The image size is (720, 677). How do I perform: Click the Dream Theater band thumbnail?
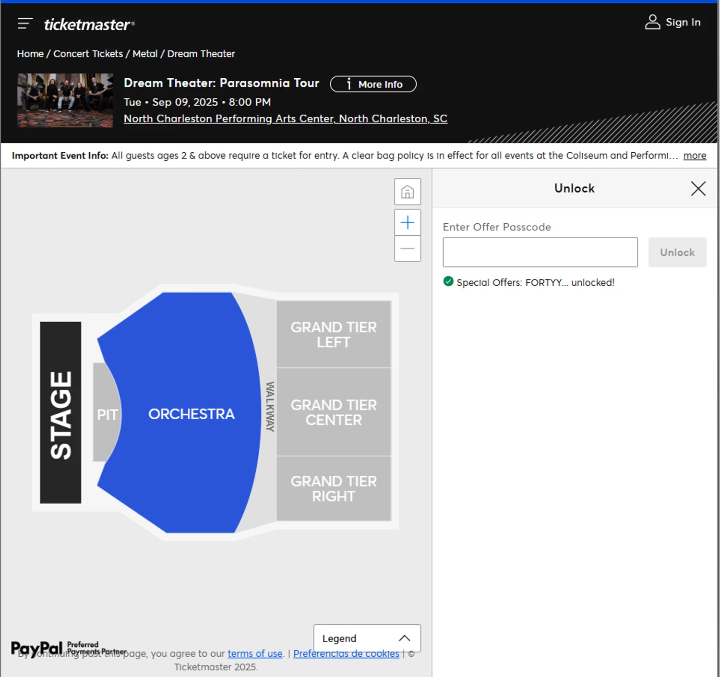click(65, 100)
